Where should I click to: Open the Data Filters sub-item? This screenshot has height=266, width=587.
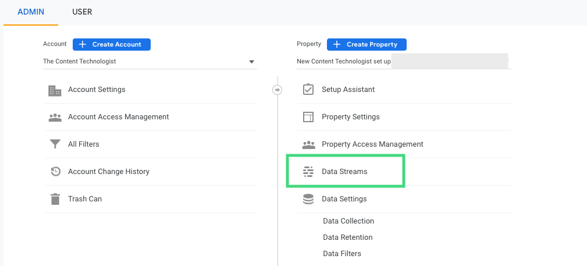(342, 254)
